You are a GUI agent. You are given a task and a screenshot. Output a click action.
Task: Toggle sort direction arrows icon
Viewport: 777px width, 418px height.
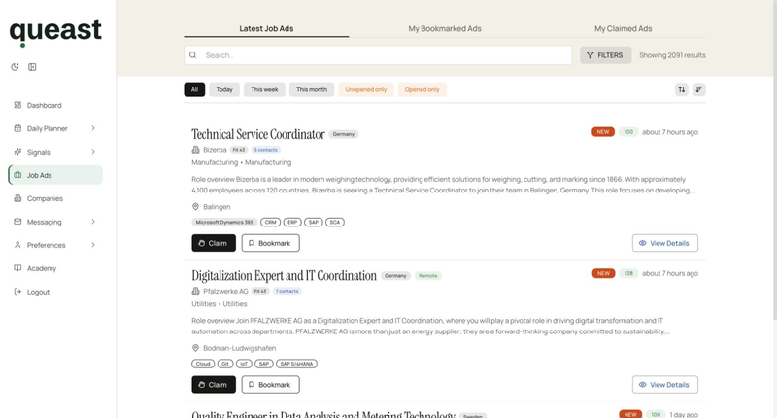(682, 89)
